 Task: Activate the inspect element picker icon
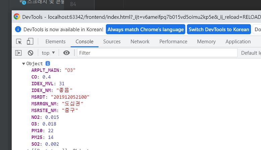pyautogui.click(x=19, y=42)
